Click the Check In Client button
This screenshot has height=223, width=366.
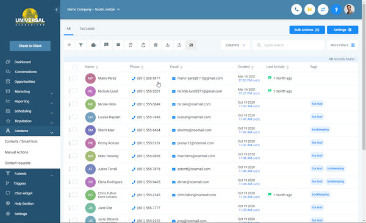30,46
